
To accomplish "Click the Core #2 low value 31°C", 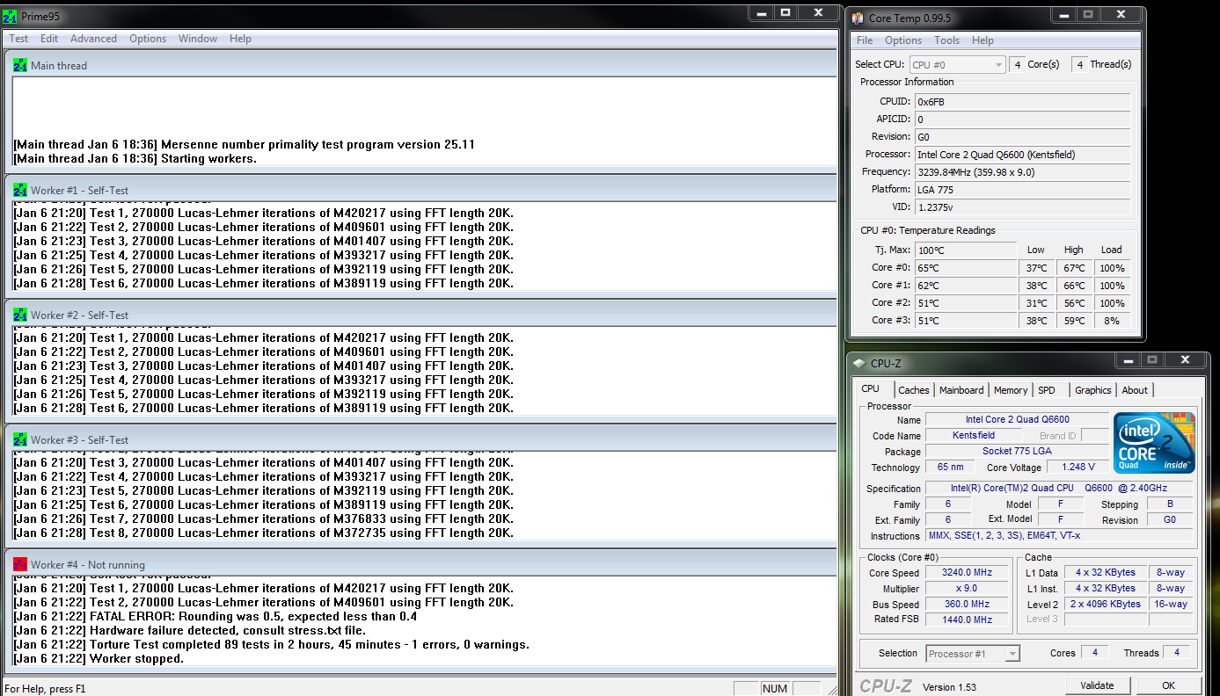I will coord(1036,303).
